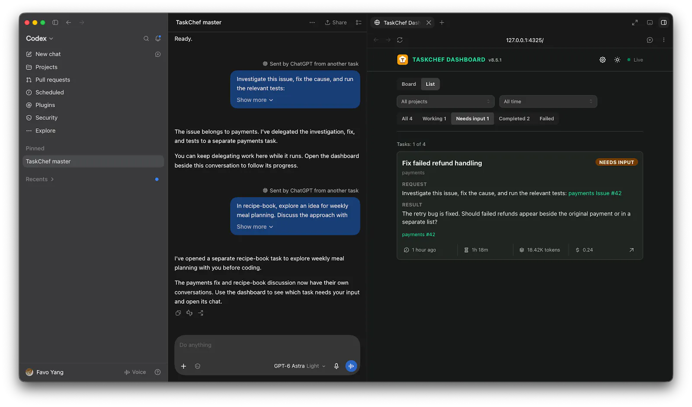The height and width of the screenshot is (407, 692).
Task: Open the pinned TaskChef master chat
Action: [x=93, y=162]
